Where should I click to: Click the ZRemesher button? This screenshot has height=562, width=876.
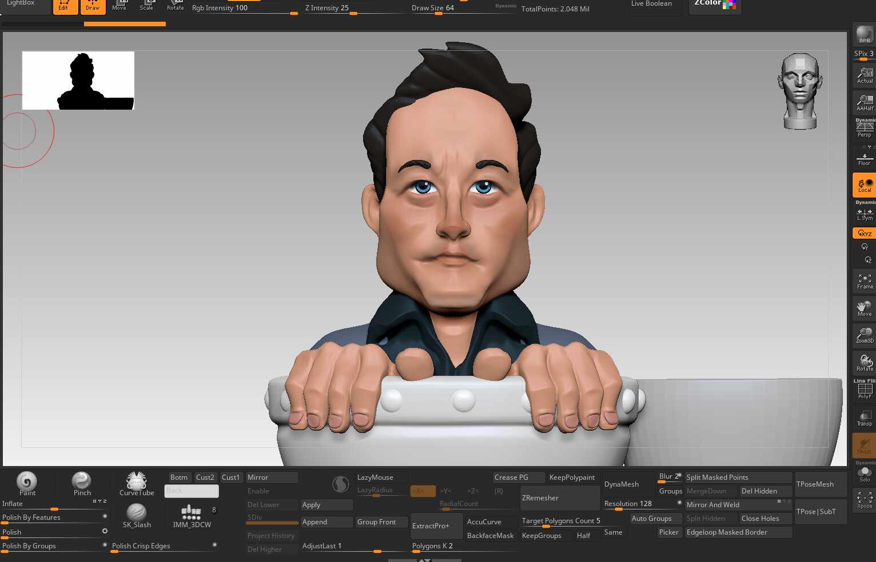[x=560, y=498]
